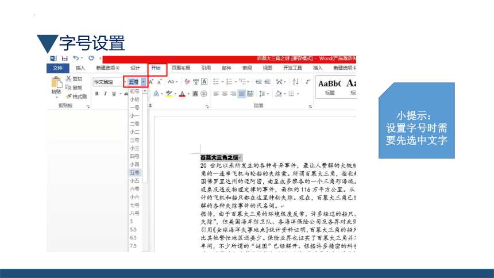The height and width of the screenshot is (278, 494).
Task: Select the Format Painter (格式刷) brush
Action: [x=76, y=96]
